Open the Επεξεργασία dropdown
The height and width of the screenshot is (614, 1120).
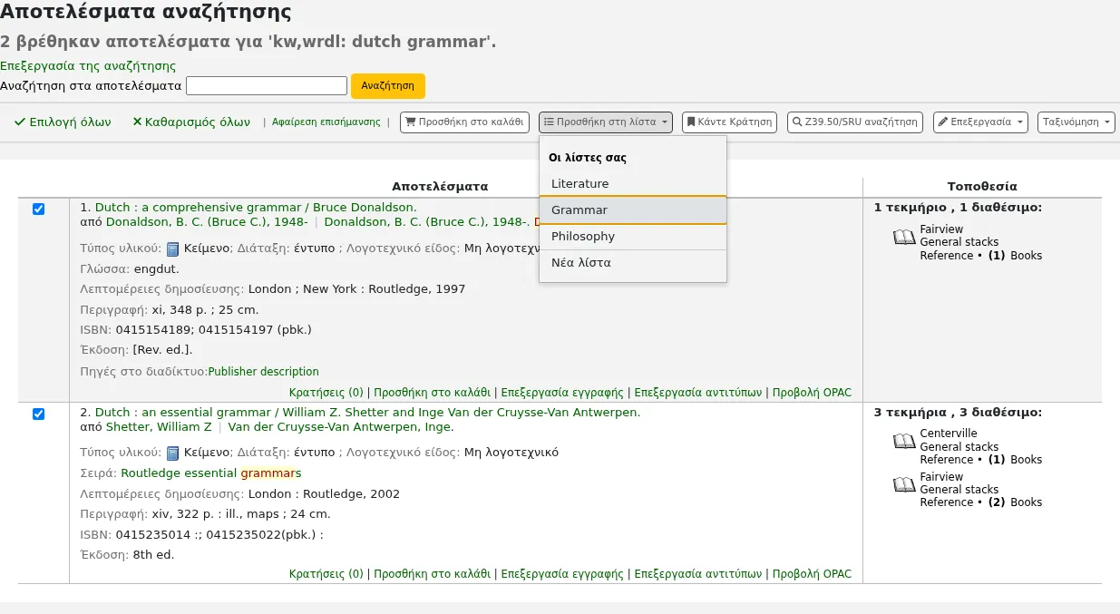(980, 122)
